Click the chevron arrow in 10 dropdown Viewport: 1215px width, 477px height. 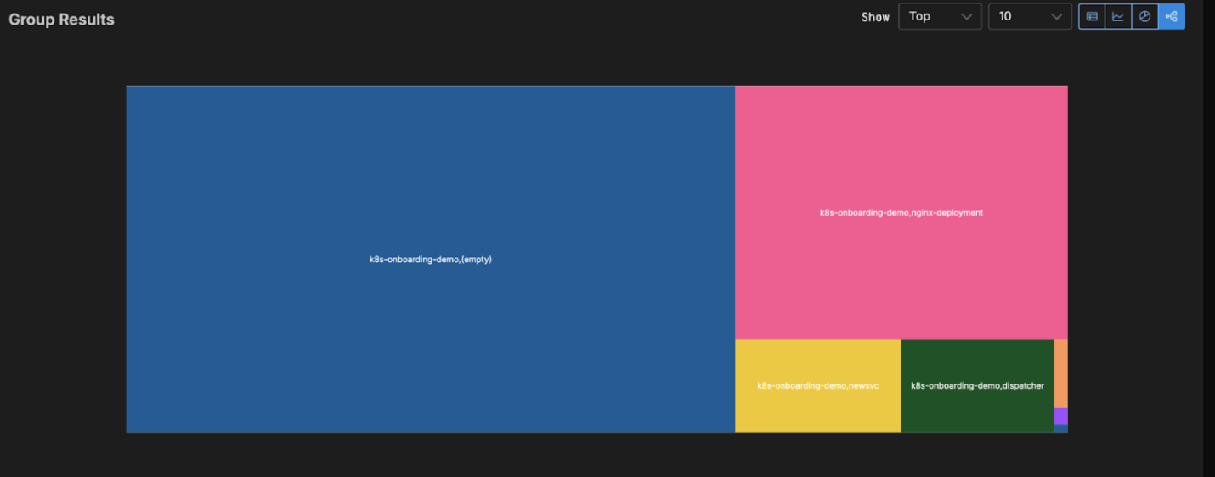1056,17
